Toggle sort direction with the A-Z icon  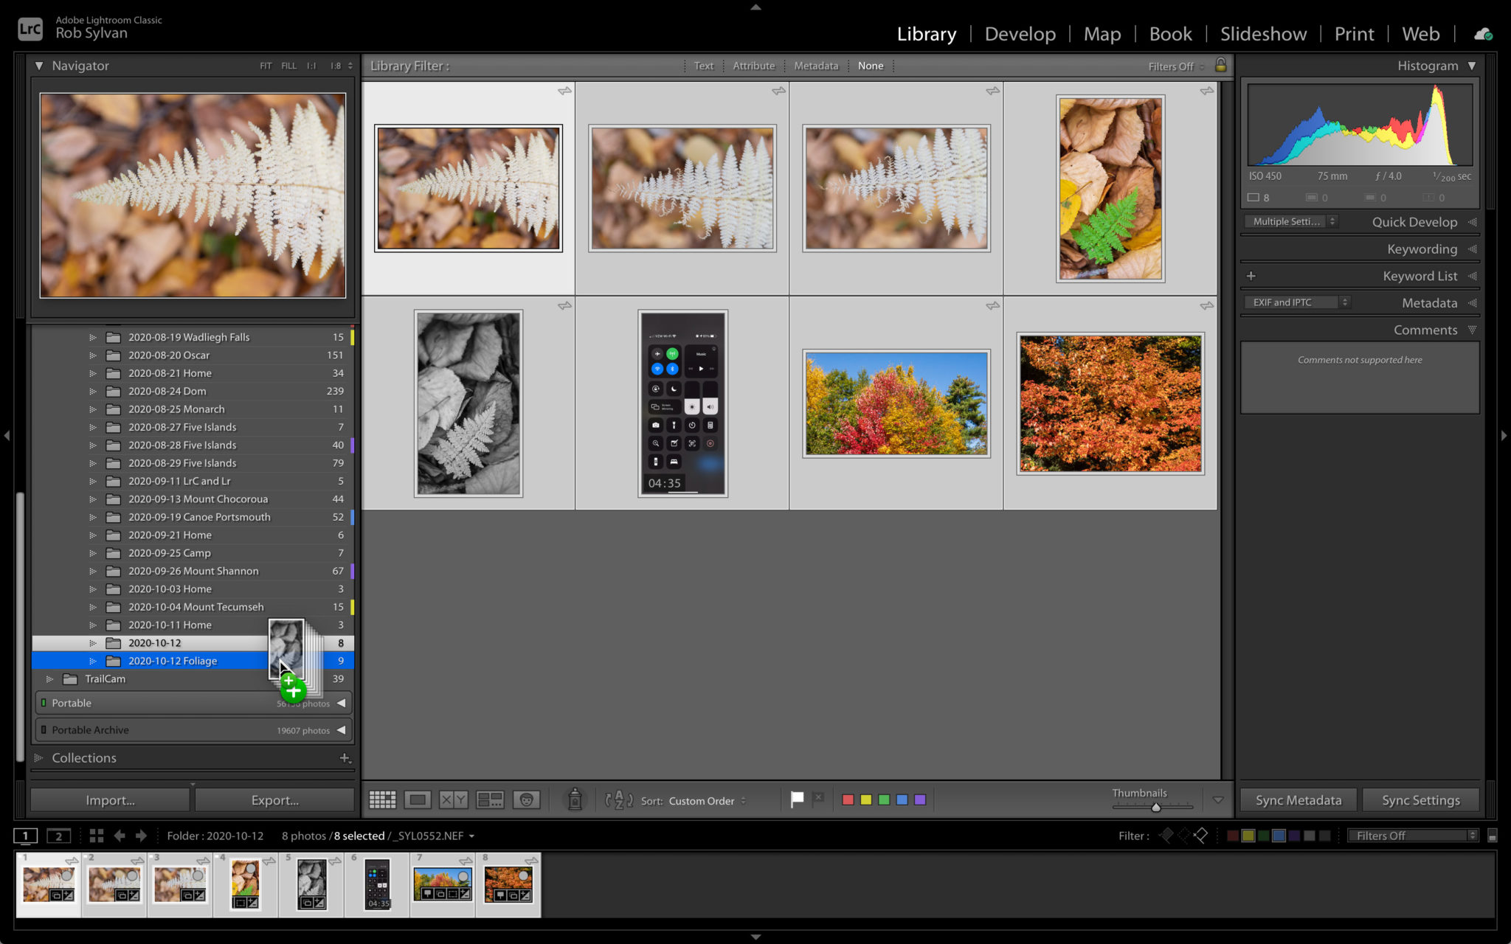pos(619,799)
